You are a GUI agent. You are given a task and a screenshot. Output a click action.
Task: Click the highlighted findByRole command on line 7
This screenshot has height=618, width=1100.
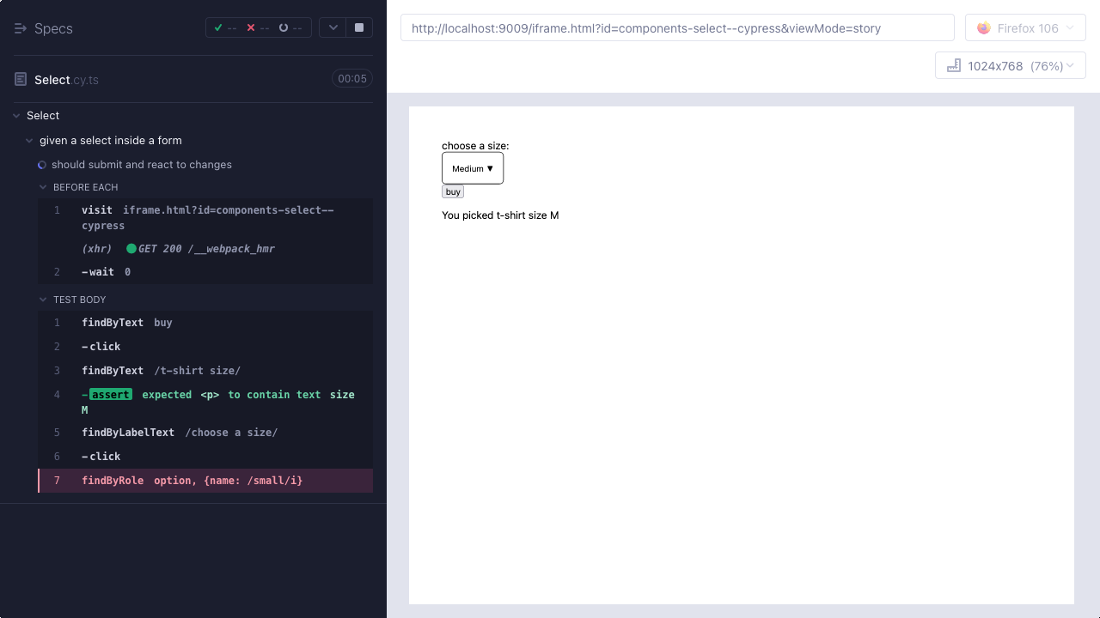click(192, 480)
